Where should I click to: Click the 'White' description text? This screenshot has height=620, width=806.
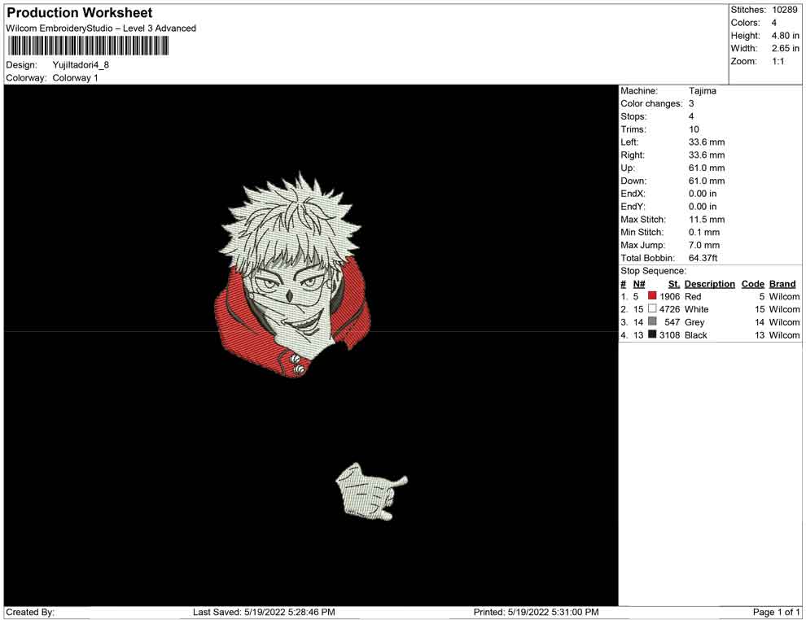pos(697,309)
